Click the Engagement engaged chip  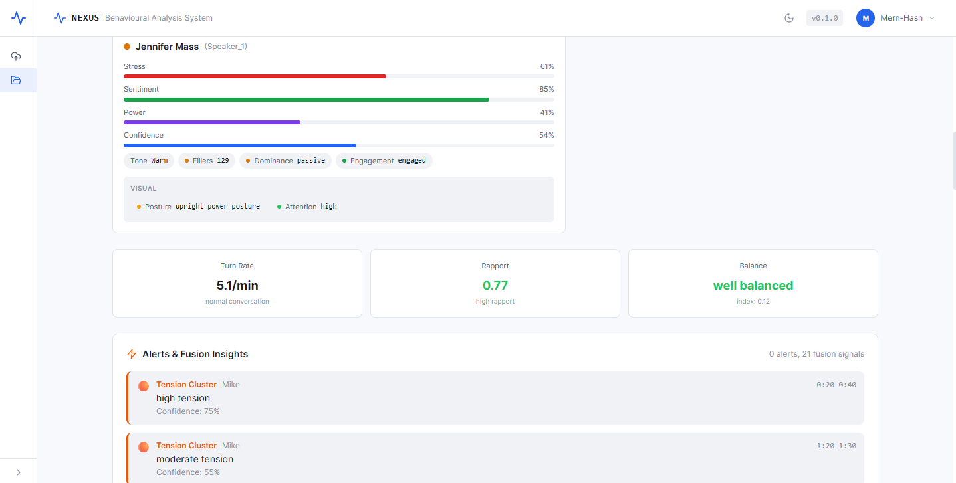[x=384, y=161]
